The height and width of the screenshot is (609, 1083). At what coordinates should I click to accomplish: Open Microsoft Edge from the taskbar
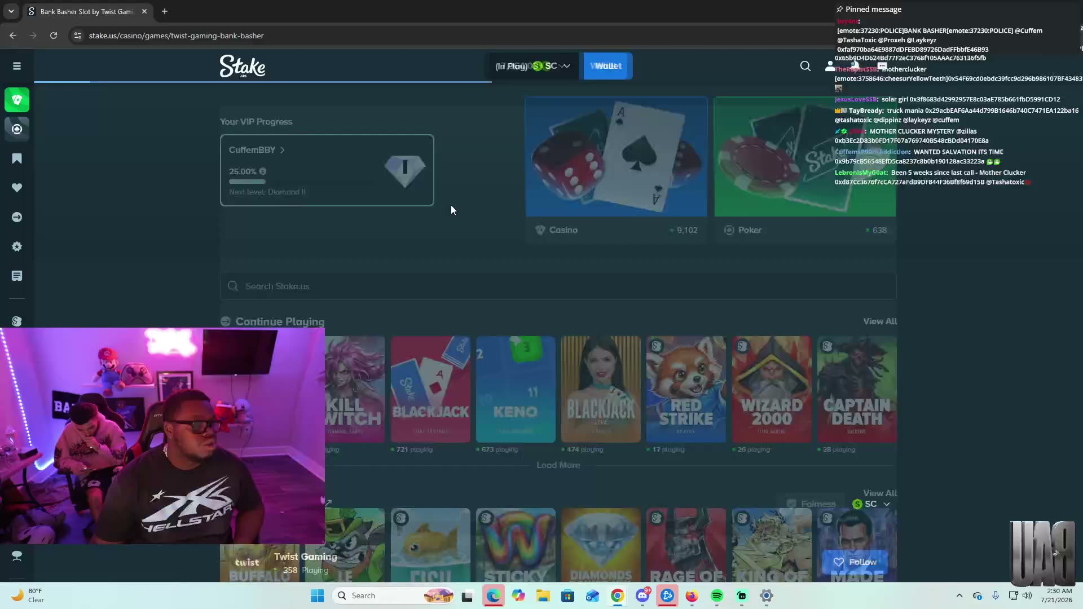(x=494, y=595)
